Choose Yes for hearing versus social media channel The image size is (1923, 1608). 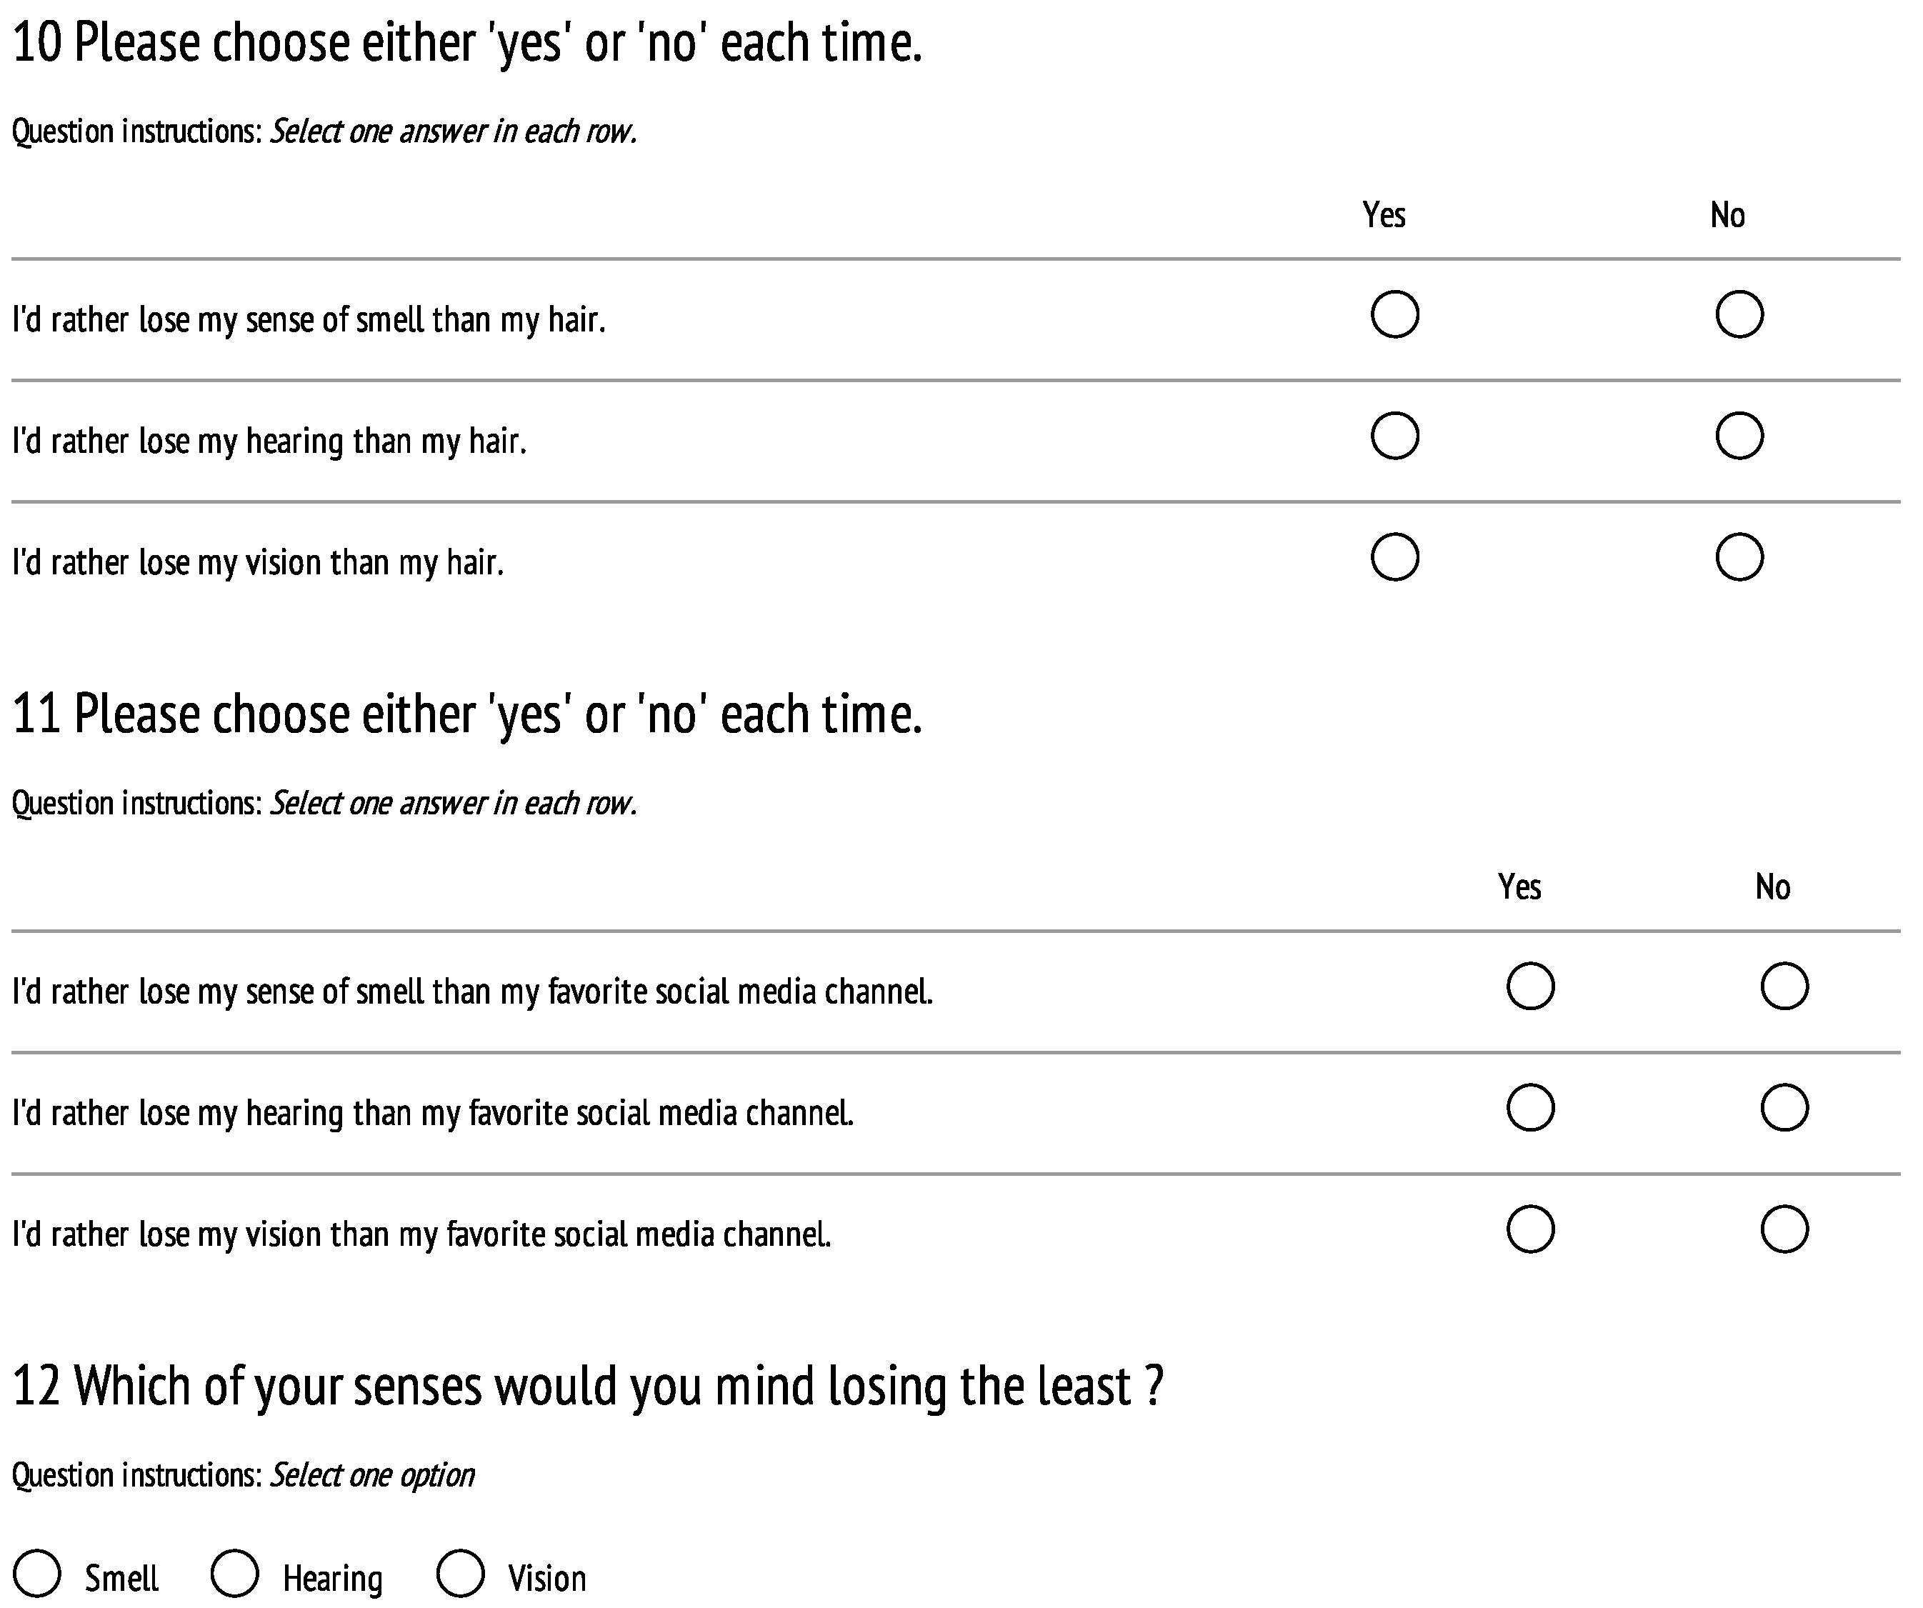1530,1108
